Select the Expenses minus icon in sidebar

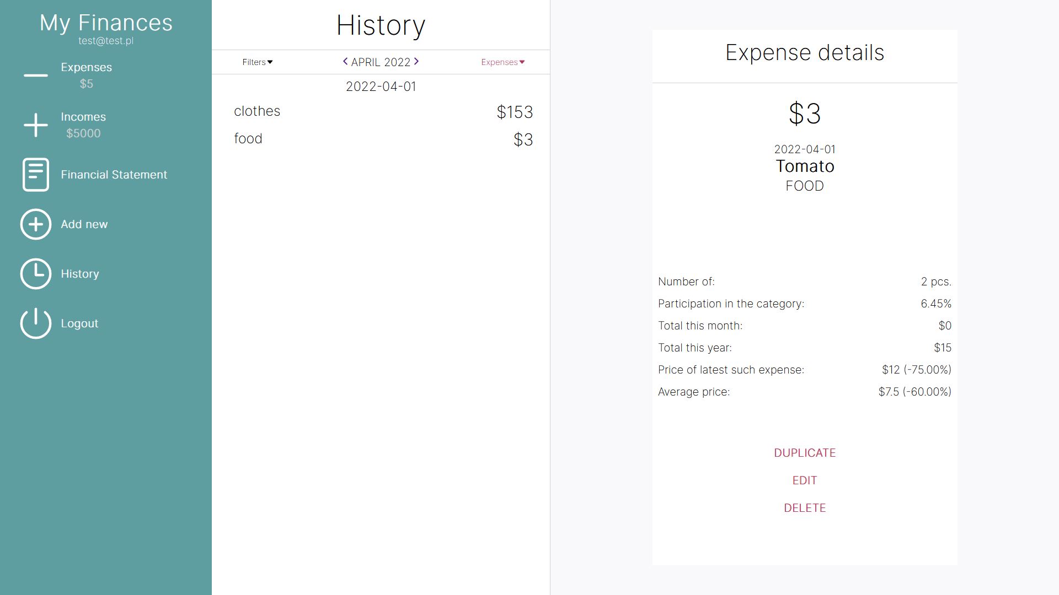(x=35, y=75)
